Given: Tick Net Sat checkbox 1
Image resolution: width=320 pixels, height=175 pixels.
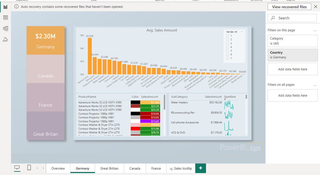Looking at the screenshot, I should 227,36.
